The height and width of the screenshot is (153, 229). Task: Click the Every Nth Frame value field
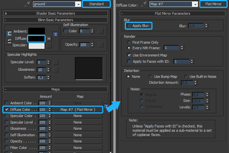click(x=176, y=48)
